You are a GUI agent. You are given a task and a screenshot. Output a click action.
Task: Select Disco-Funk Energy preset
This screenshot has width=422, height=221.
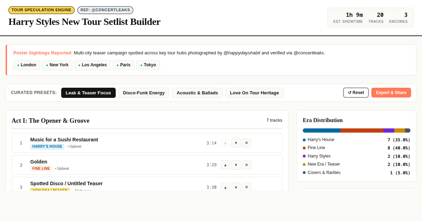point(144,93)
